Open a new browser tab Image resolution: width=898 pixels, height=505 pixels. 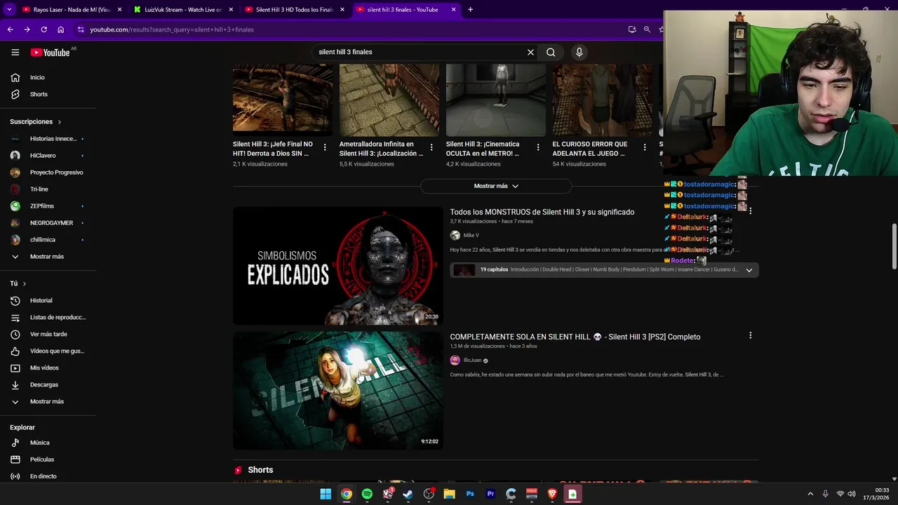point(470,10)
